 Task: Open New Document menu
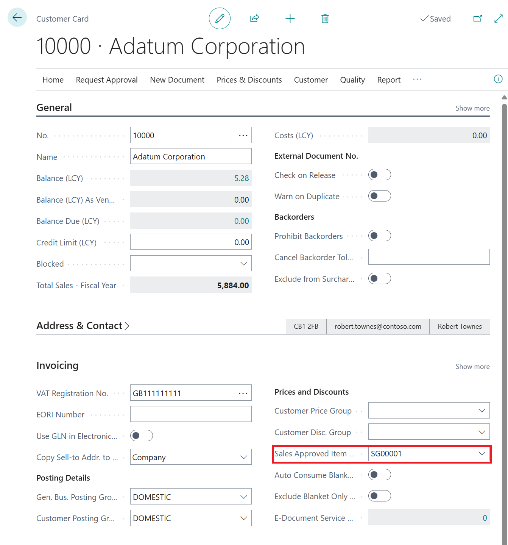[177, 80]
